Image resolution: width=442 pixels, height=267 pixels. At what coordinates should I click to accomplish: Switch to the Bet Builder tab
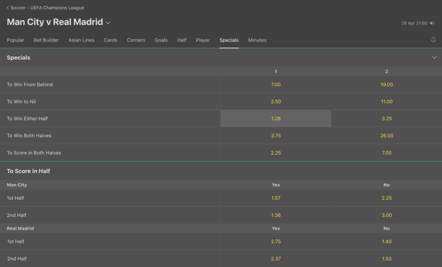click(x=46, y=40)
